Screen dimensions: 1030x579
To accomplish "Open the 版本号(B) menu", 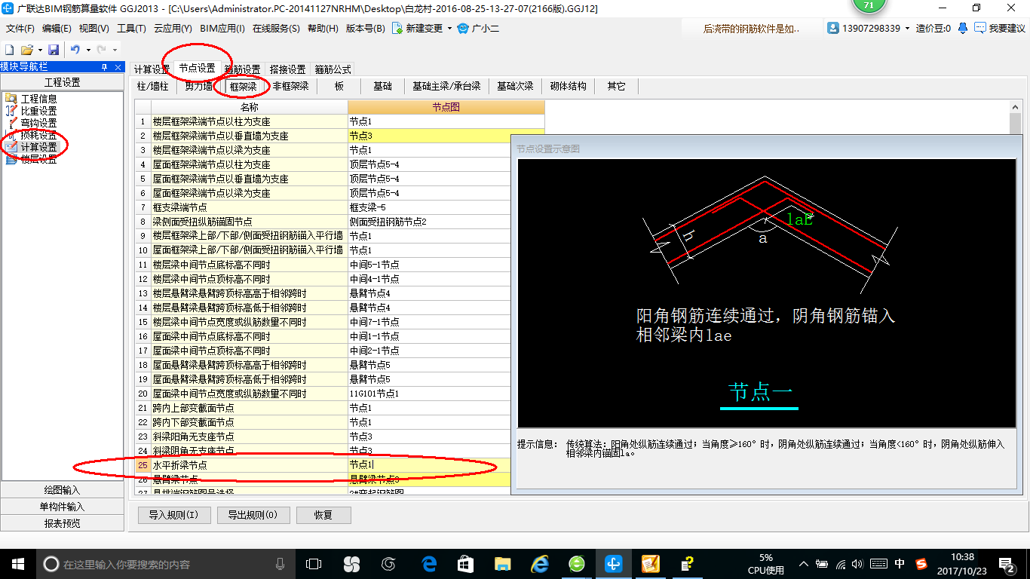I will [365, 29].
